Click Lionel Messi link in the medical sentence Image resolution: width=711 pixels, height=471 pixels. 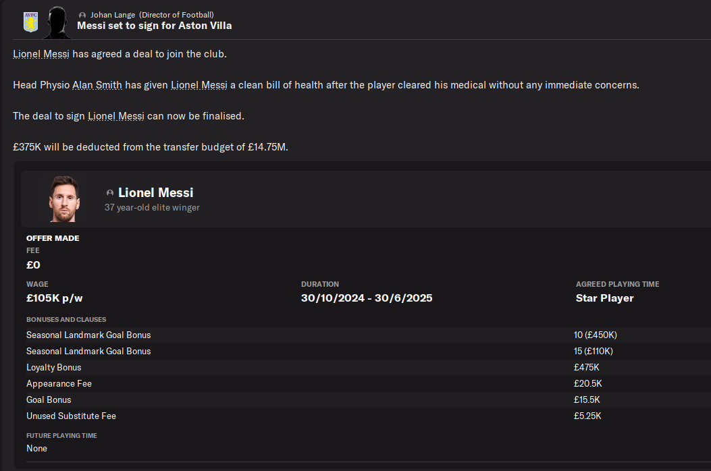[x=199, y=85]
